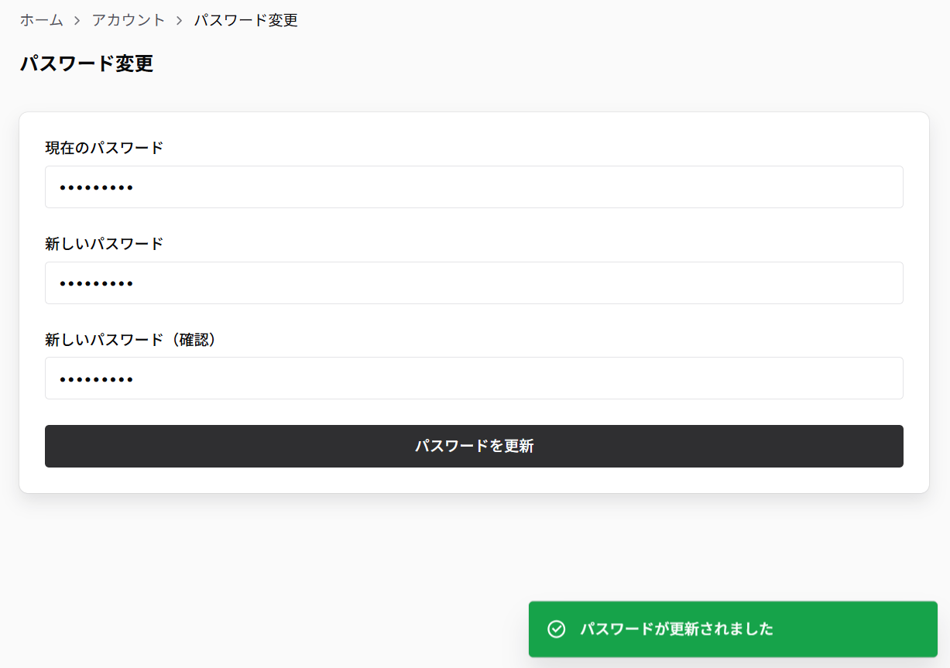Open the アカウント breadcrumb link
The width and height of the screenshot is (950, 668).
(x=128, y=21)
